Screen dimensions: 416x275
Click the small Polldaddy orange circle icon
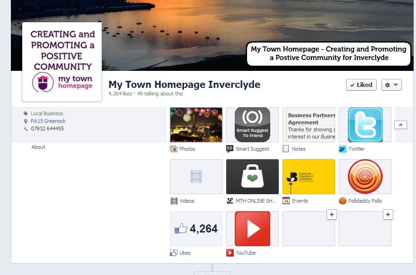[x=343, y=201]
